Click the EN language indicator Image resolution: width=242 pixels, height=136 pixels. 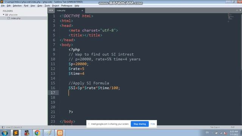click(x=207, y=133)
